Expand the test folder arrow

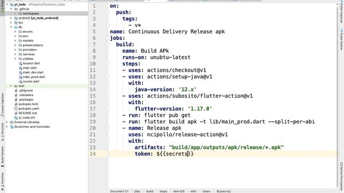11,86
